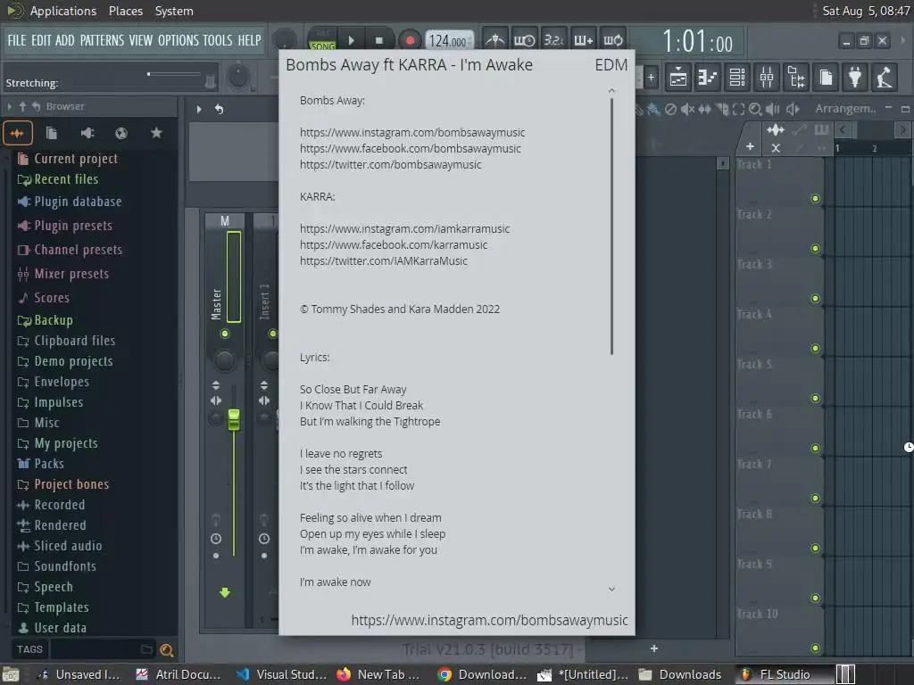Open the Mixer icon in toolbar
Screen dimensions: 914x685
(x=767, y=77)
